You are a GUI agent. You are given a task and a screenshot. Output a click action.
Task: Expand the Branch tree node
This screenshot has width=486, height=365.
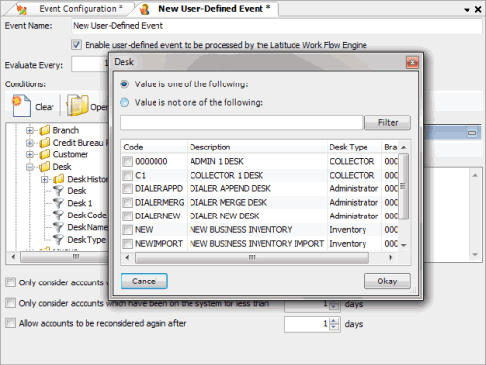30,130
